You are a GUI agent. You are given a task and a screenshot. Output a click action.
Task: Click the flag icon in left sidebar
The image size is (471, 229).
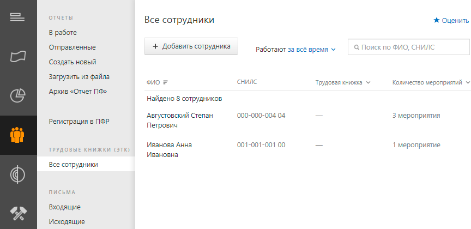pyautogui.click(x=18, y=57)
